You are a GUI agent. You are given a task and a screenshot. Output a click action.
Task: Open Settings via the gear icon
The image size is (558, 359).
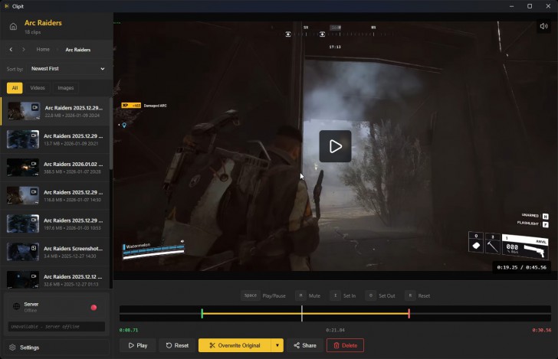click(x=11, y=348)
